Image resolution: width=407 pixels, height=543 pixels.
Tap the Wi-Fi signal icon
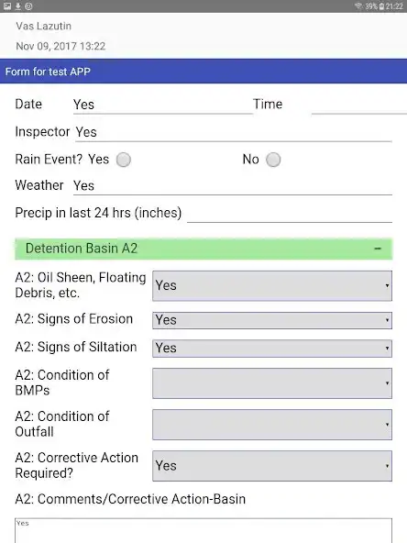click(x=359, y=6)
